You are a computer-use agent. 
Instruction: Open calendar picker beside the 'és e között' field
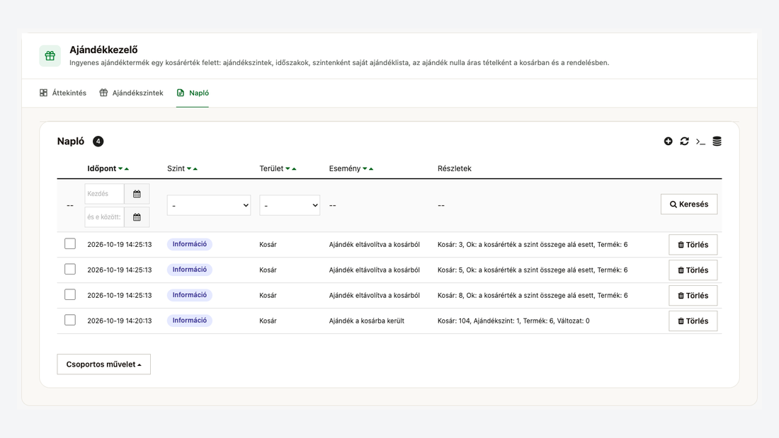[137, 217]
